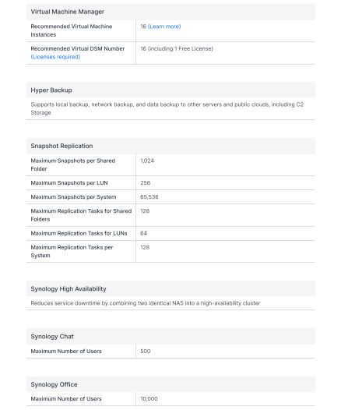Select the Synology Office section header
This screenshot has height=410, width=341.
click(x=54, y=384)
